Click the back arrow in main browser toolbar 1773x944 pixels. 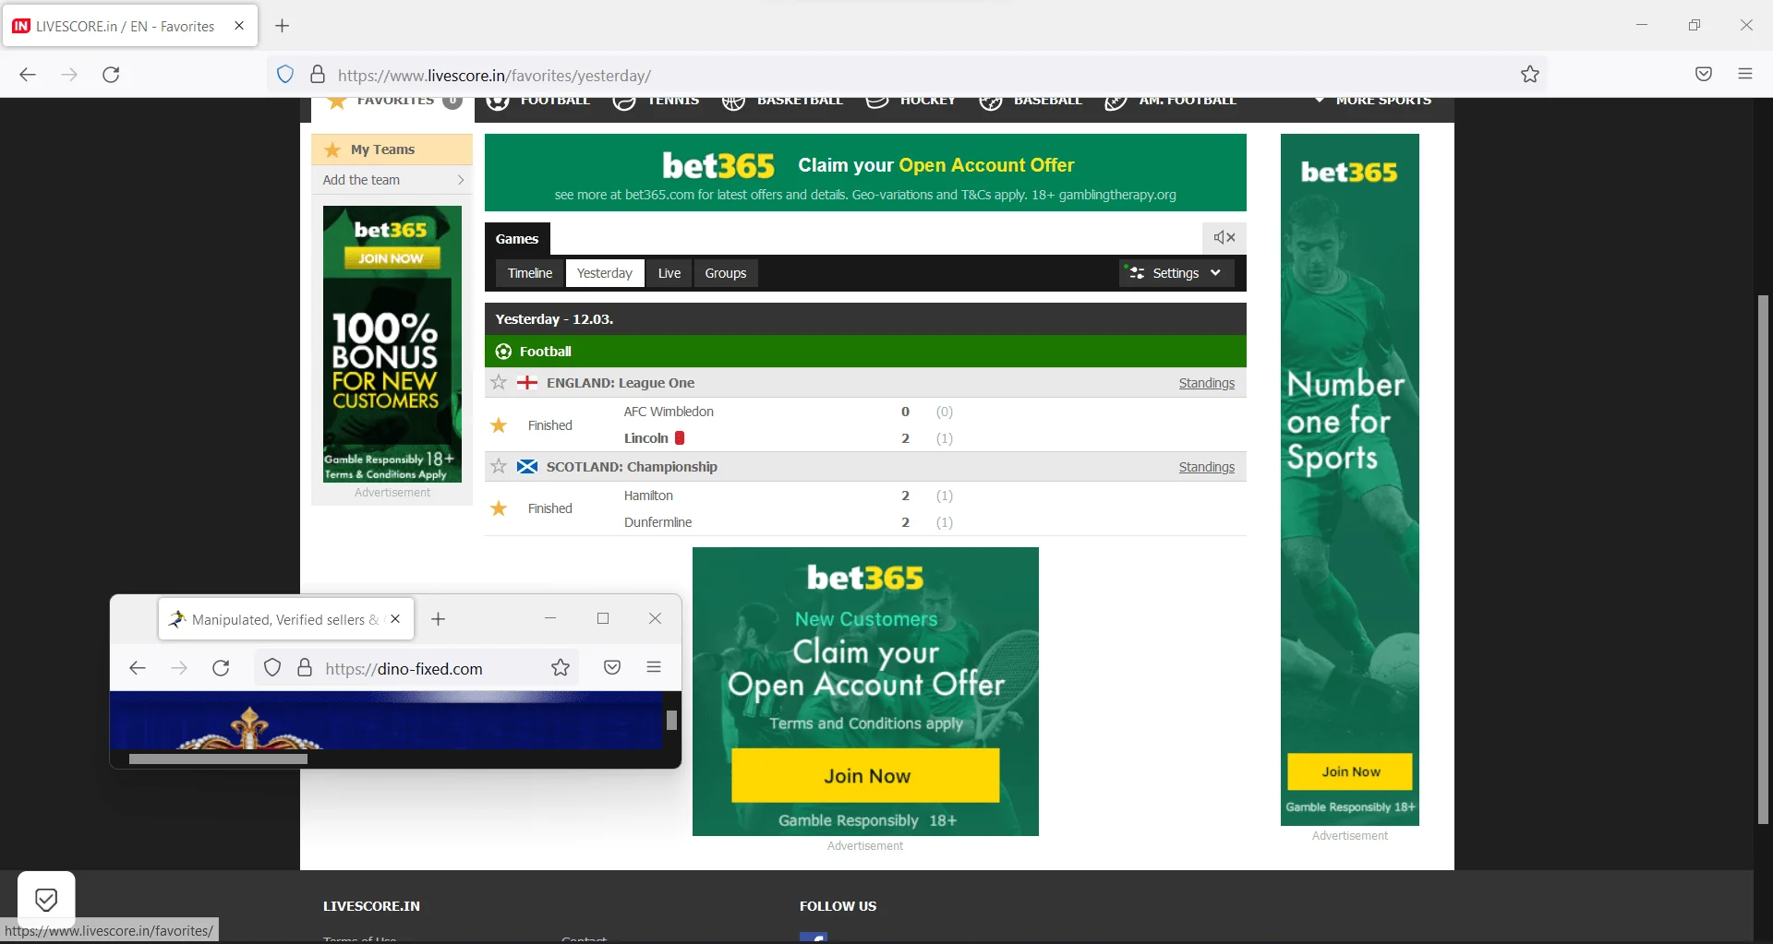28,75
